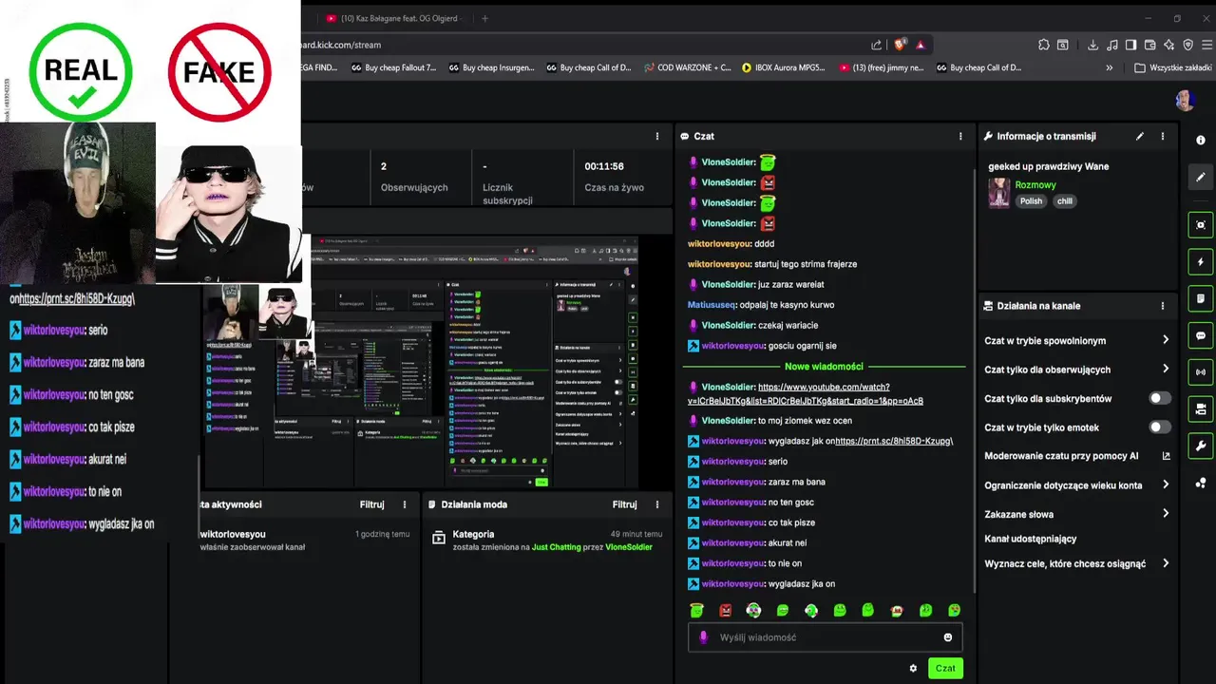Open Czat panel three-dot menu

tap(960, 136)
